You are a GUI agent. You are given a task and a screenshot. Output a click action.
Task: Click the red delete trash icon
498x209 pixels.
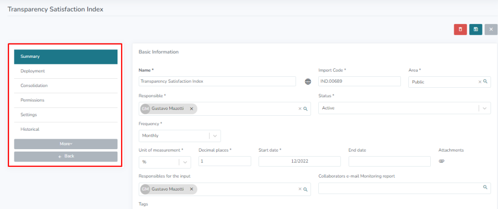[x=460, y=29]
